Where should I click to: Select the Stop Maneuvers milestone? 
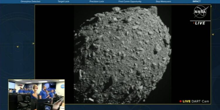163,1
